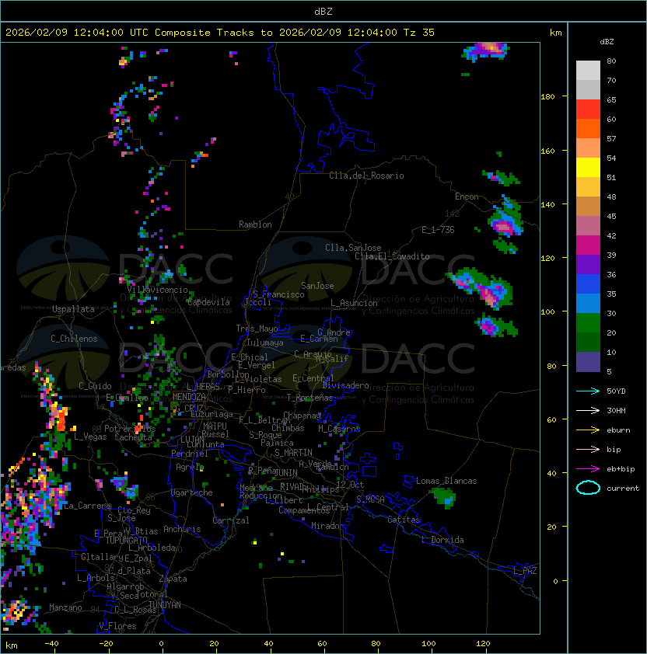This screenshot has height=654, width=647.
Task: Click the light blue swatch between 35 and 30
Action: coord(588,304)
